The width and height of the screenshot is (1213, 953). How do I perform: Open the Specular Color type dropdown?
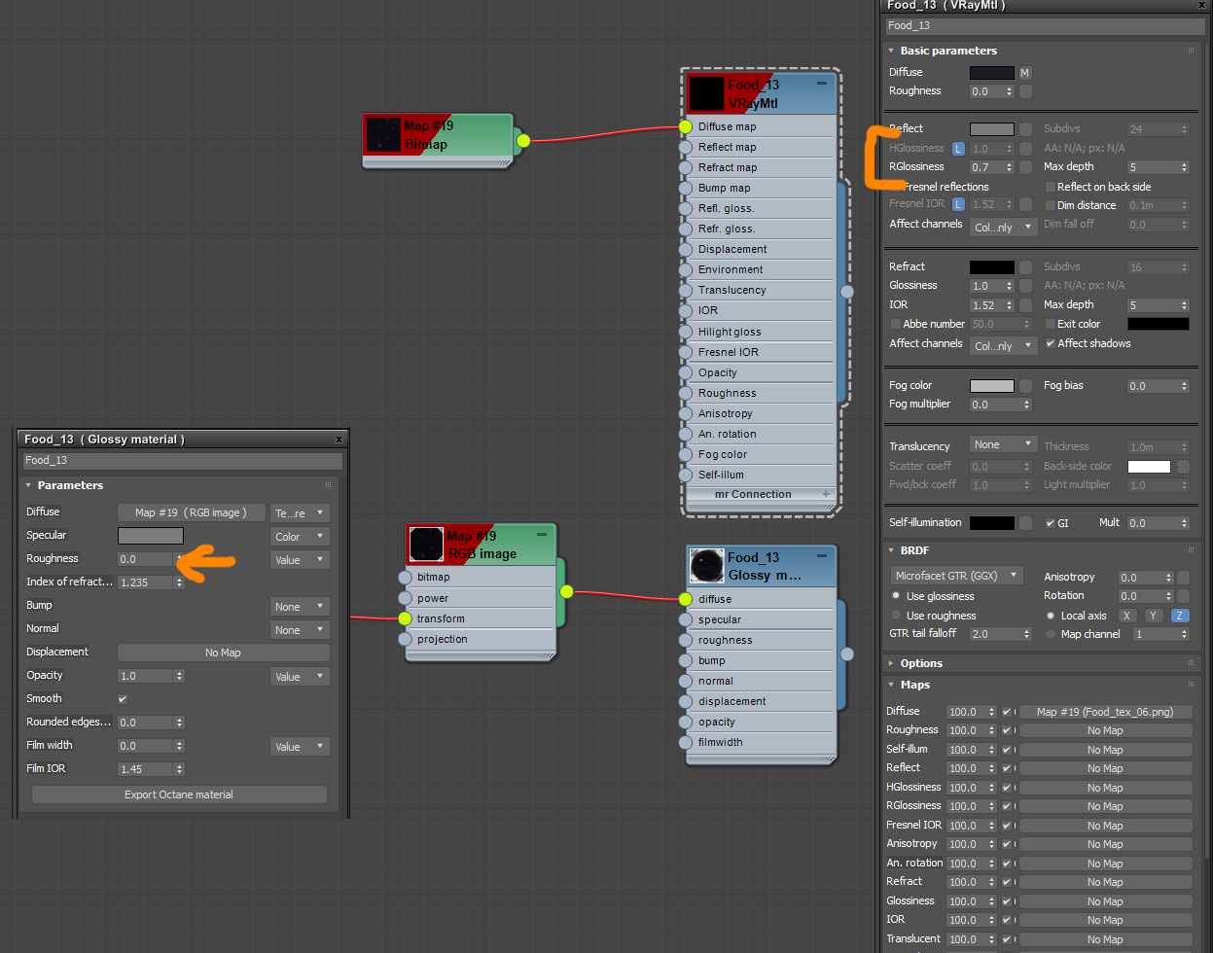[300, 537]
